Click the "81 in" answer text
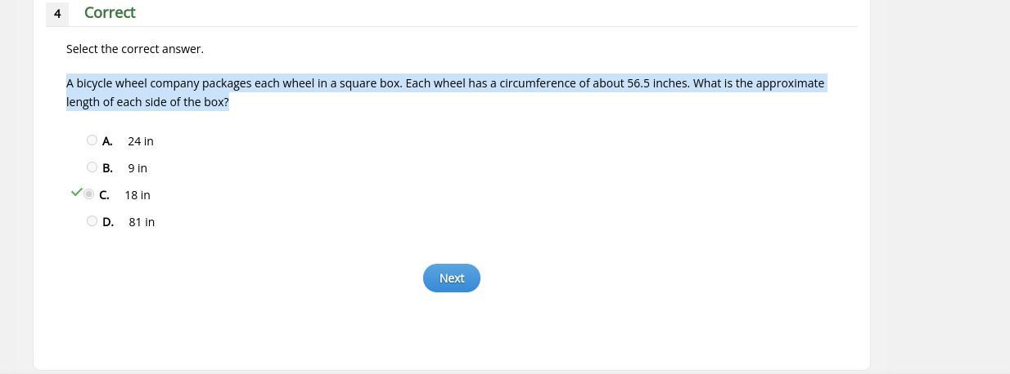Screen dimensions: 1010x374 pyautogui.click(x=142, y=222)
